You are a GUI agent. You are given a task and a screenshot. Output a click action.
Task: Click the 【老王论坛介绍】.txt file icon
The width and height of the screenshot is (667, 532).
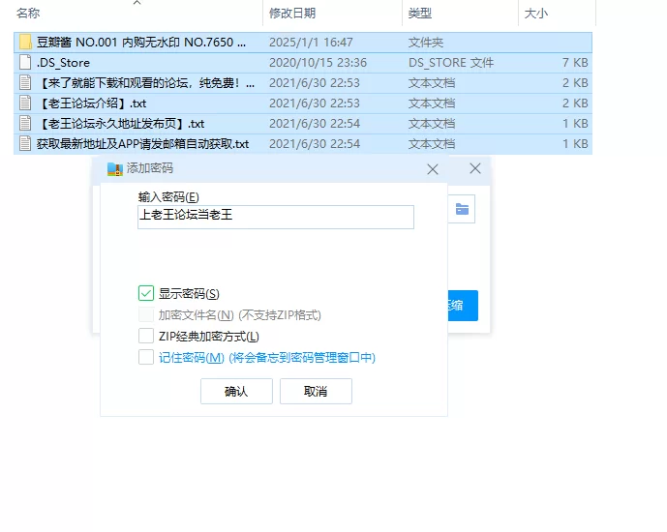click(26, 103)
